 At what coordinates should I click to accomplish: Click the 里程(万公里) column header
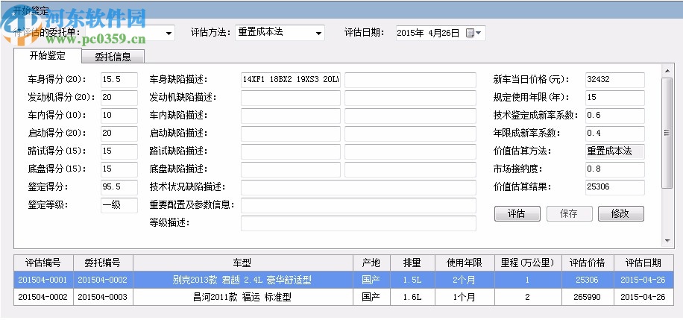[528, 263]
